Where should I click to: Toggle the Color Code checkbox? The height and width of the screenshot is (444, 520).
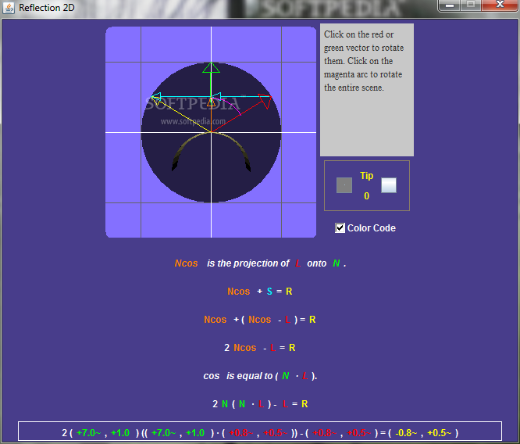pos(340,227)
